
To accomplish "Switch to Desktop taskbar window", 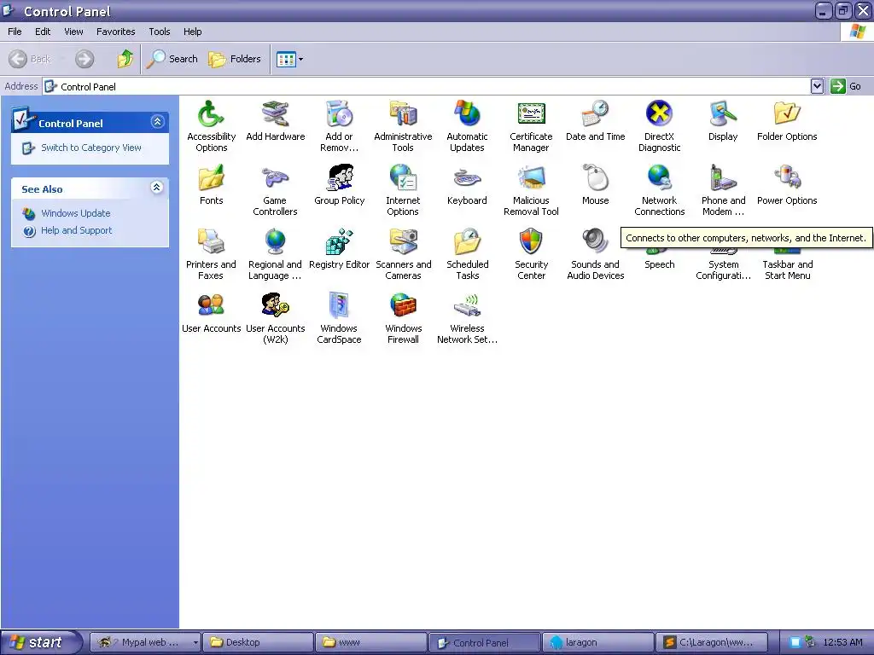I will 258,642.
